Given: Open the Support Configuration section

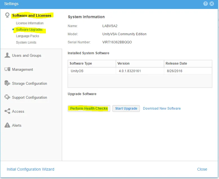Looking at the screenshot, I should (x=29, y=97).
